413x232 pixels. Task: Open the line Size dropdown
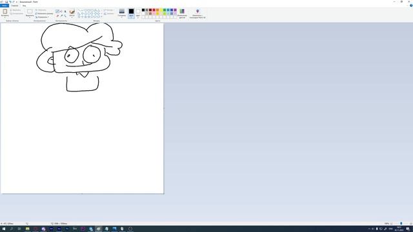(122, 14)
